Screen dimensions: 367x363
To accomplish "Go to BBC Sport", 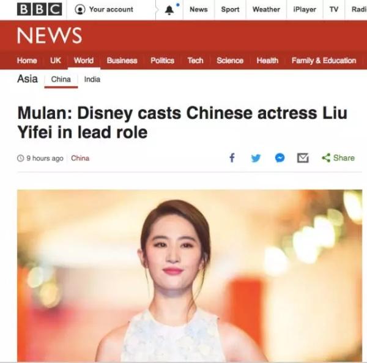I will (x=230, y=9).
